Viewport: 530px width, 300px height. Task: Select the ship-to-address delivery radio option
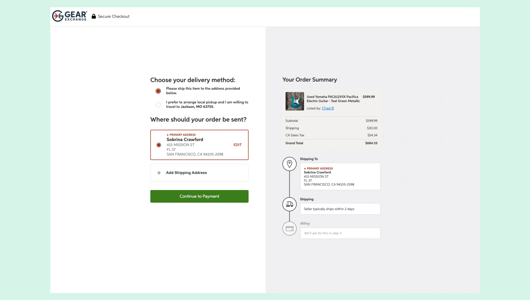158,91
